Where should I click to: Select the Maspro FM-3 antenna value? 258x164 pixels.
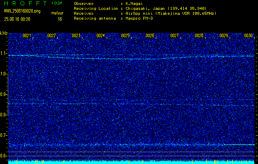139,18
